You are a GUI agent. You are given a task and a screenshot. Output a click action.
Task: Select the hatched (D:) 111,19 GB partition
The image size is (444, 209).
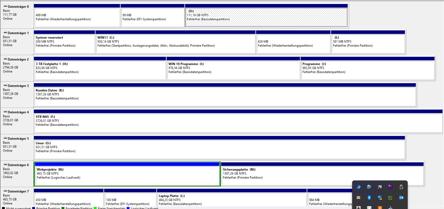click(x=266, y=17)
